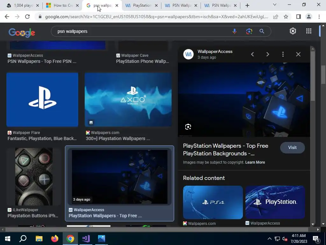
Task: Open the Chrome profile avatar
Action: [309, 17]
